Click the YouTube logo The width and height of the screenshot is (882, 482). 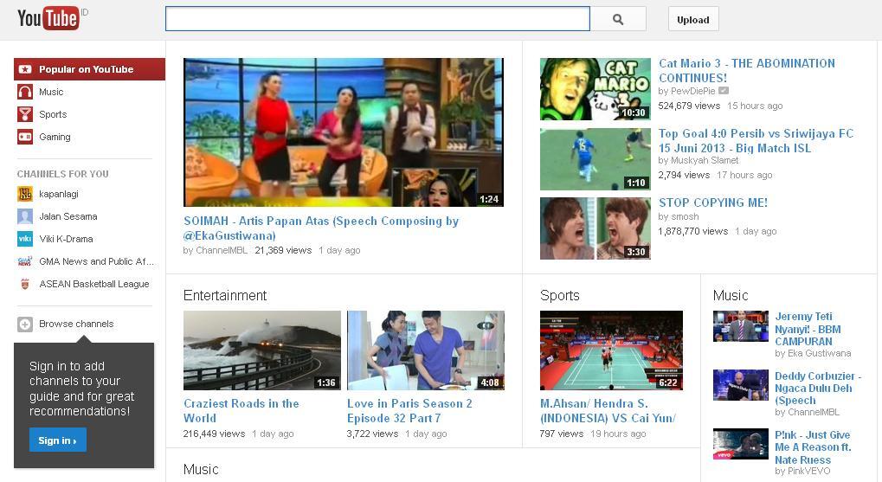[48, 18]
